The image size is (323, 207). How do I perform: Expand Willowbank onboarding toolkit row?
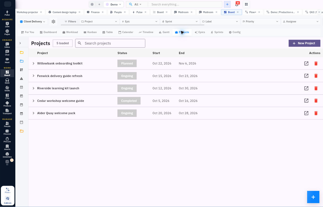point(33,63)
